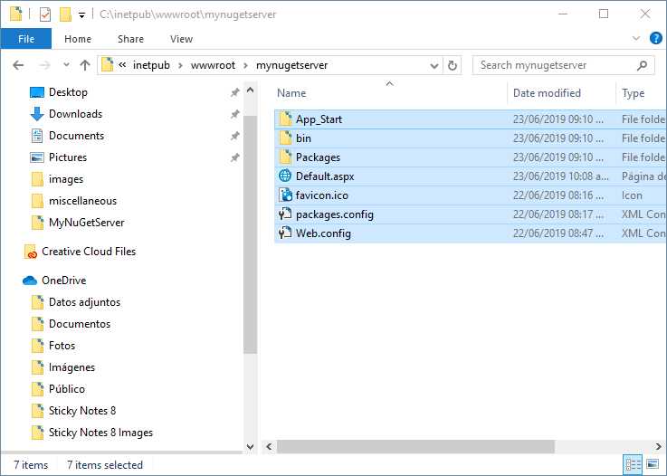Open Fotos folder under OneDrive
Viewport: 667px width, 476px height.
coord(62,346)
